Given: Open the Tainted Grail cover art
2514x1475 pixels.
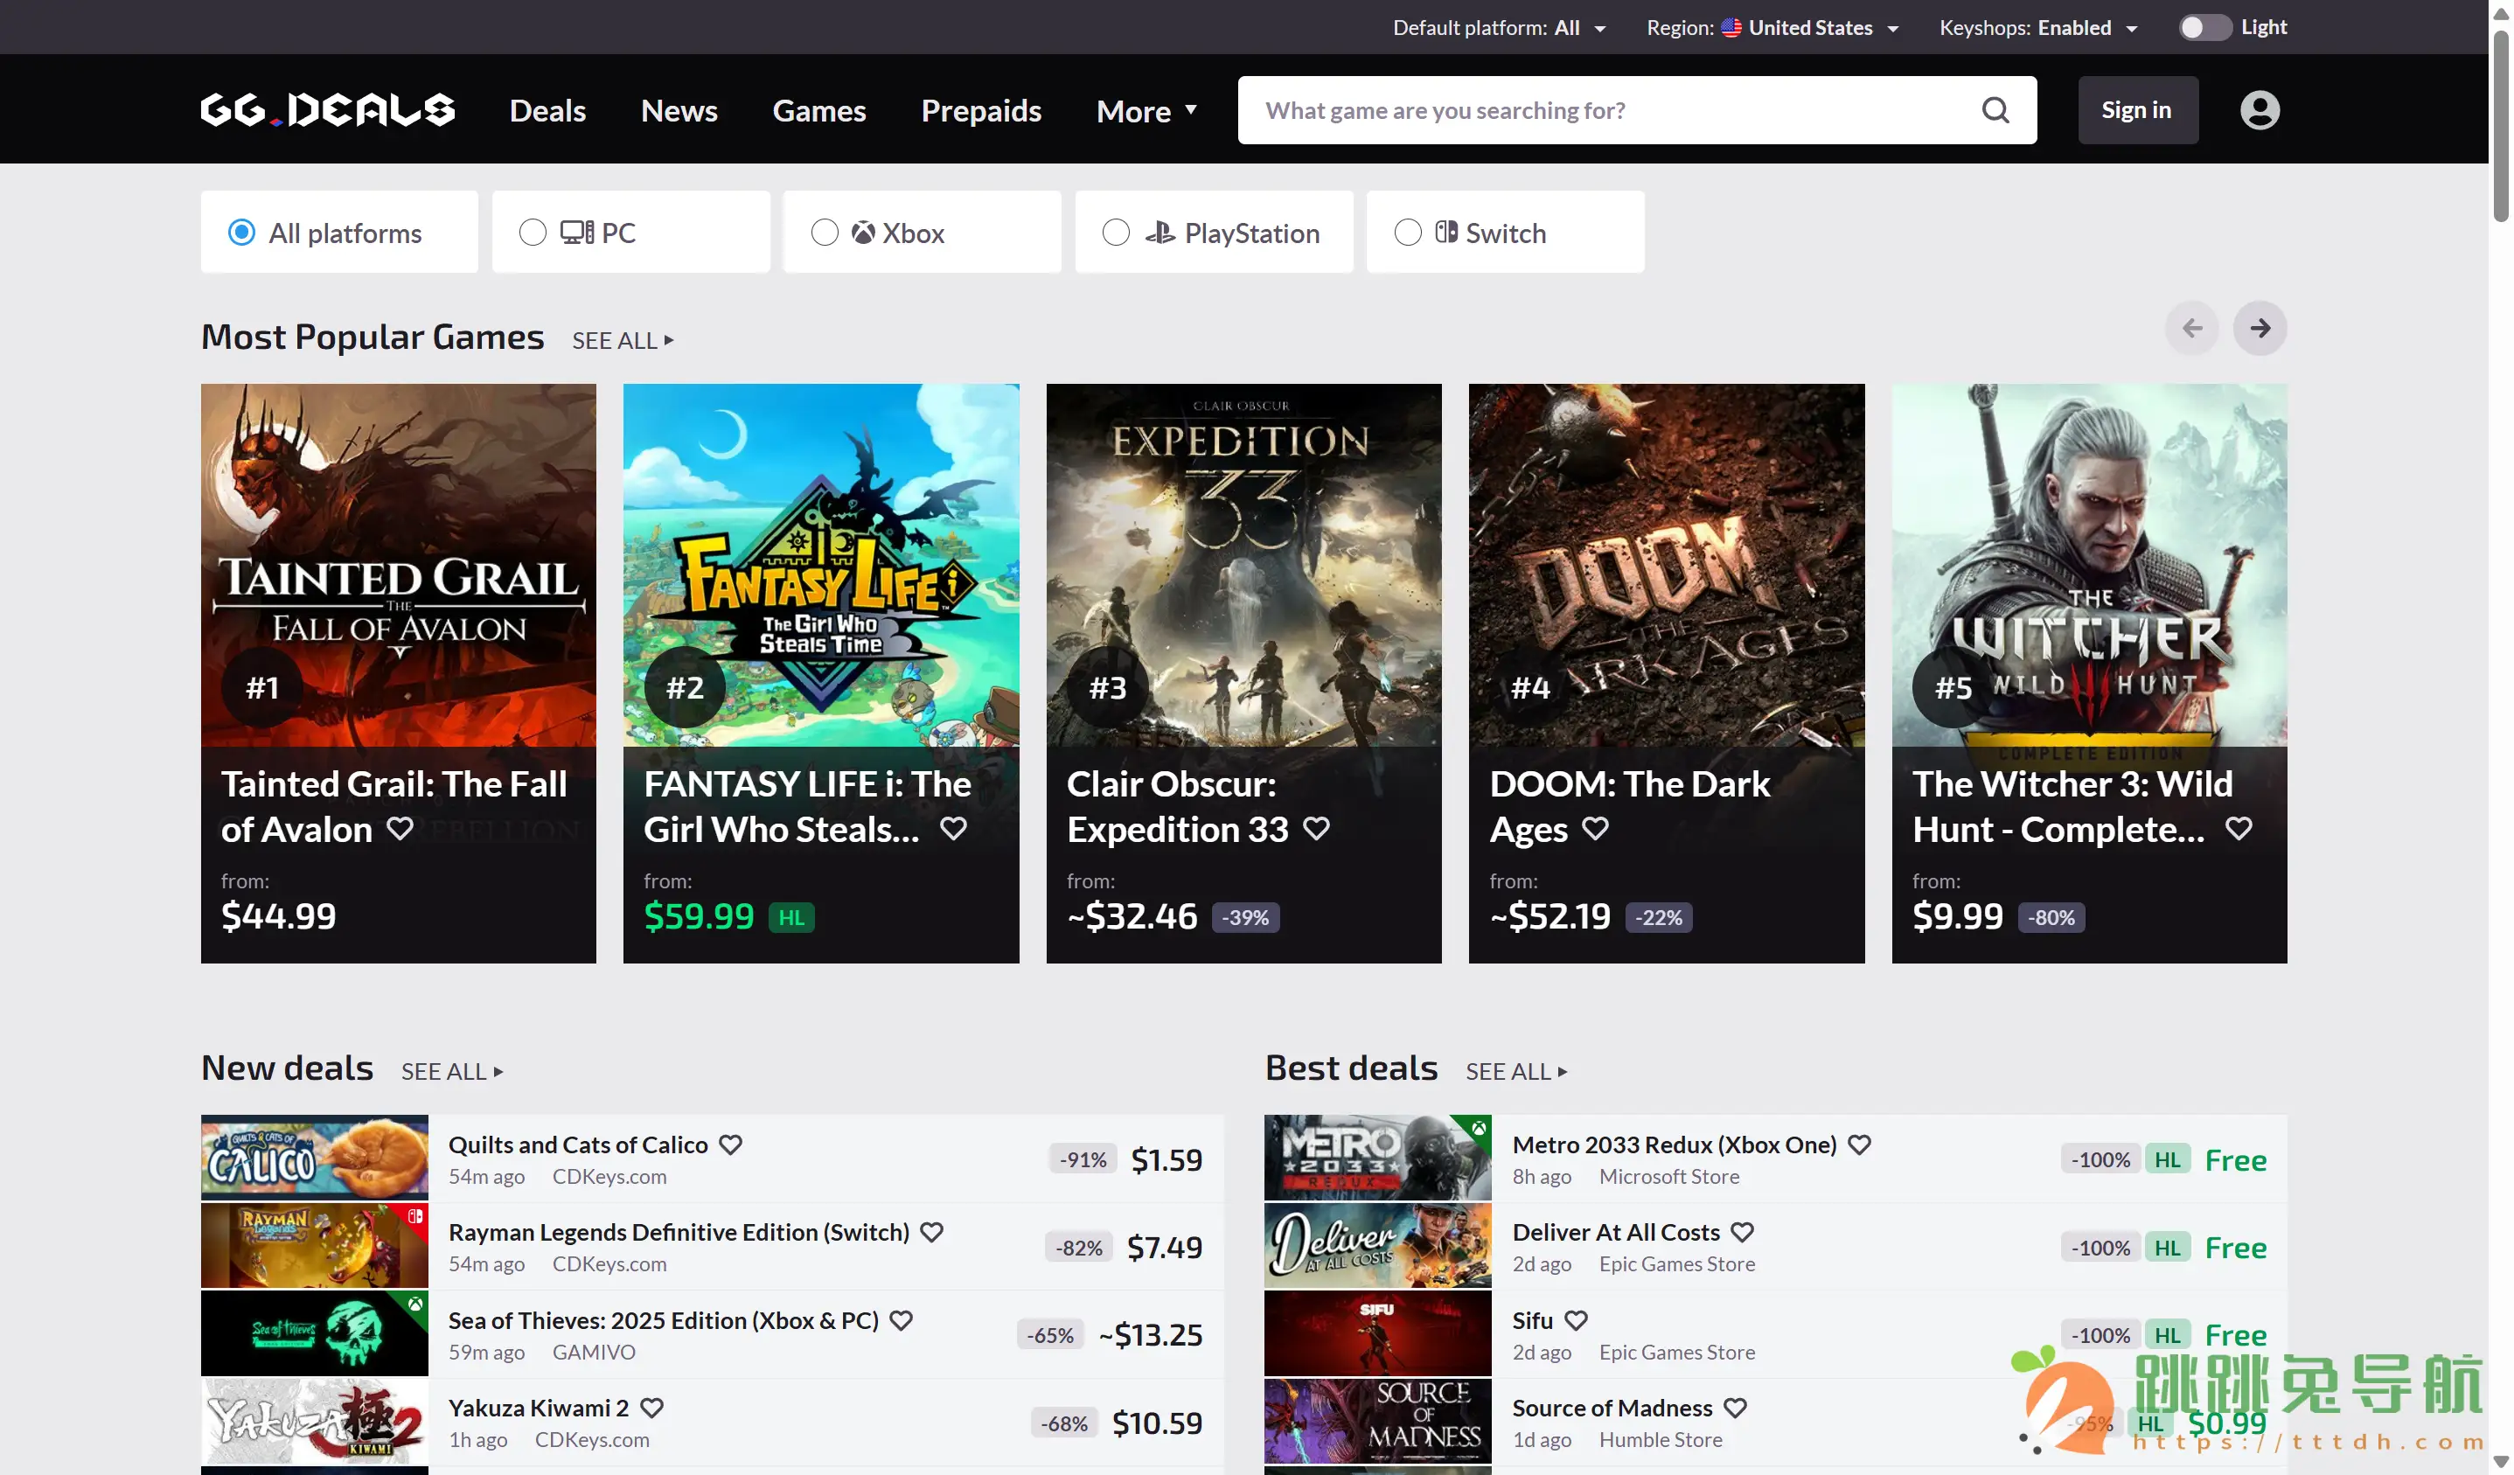Looking at the screenshot, I should (398, 566).
